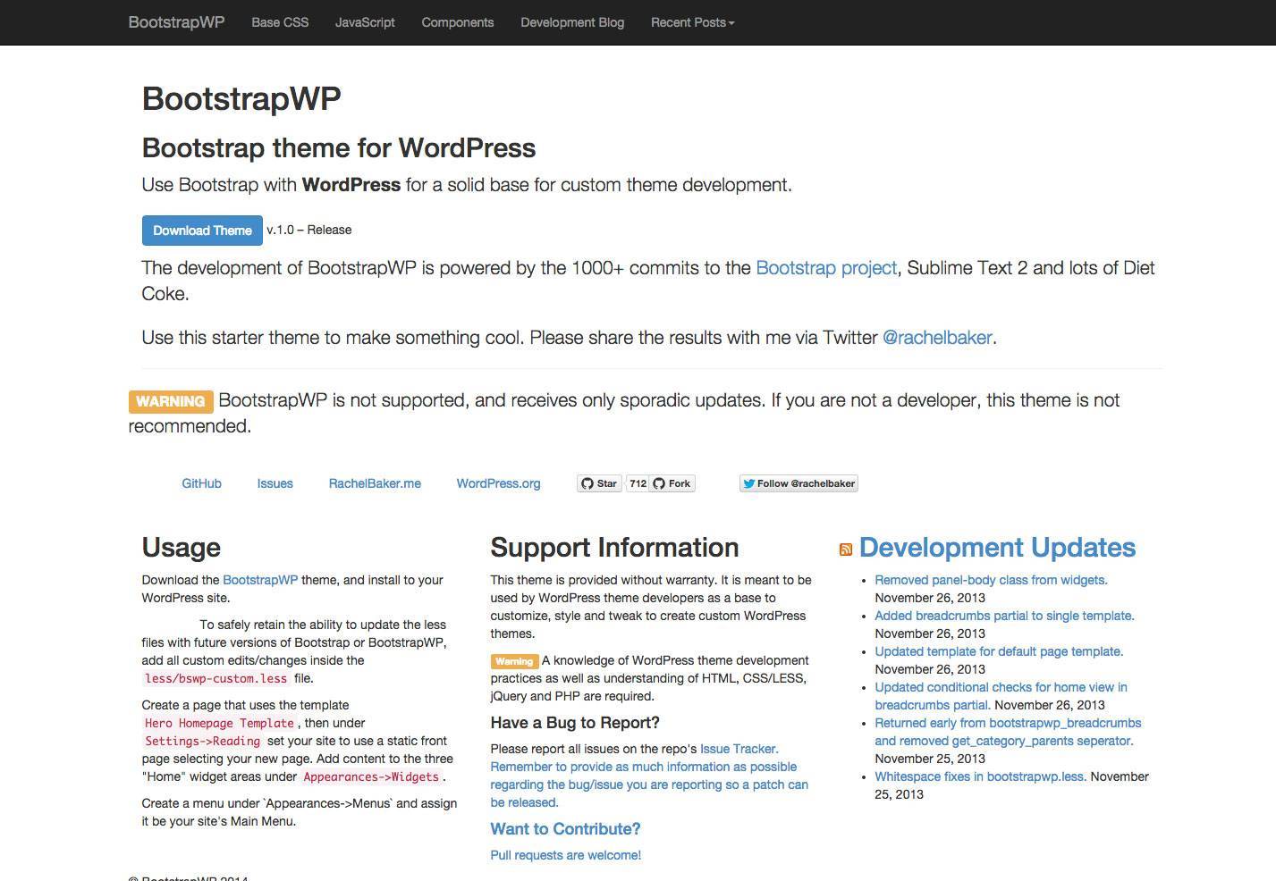Select Components in the top navigation
1276x881 pixels.
[458, 22]
